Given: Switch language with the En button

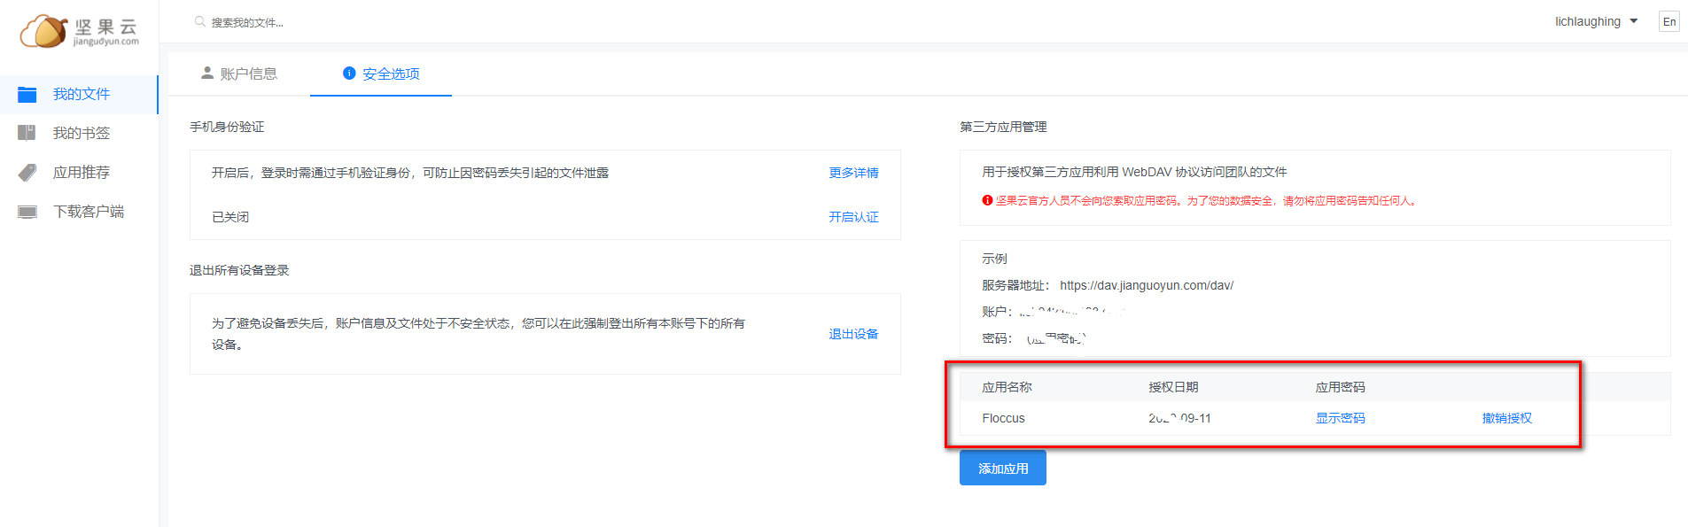Looking at the screenshot, I should pos(1669,22).
